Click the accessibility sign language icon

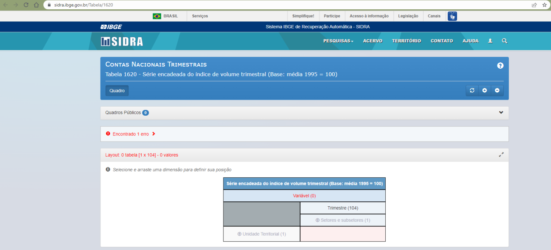pyautogui.click(x=452, y=16)
